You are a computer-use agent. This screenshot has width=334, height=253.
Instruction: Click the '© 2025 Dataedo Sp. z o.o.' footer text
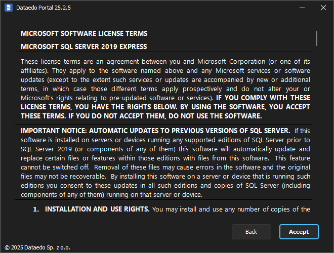click(37, 248)
